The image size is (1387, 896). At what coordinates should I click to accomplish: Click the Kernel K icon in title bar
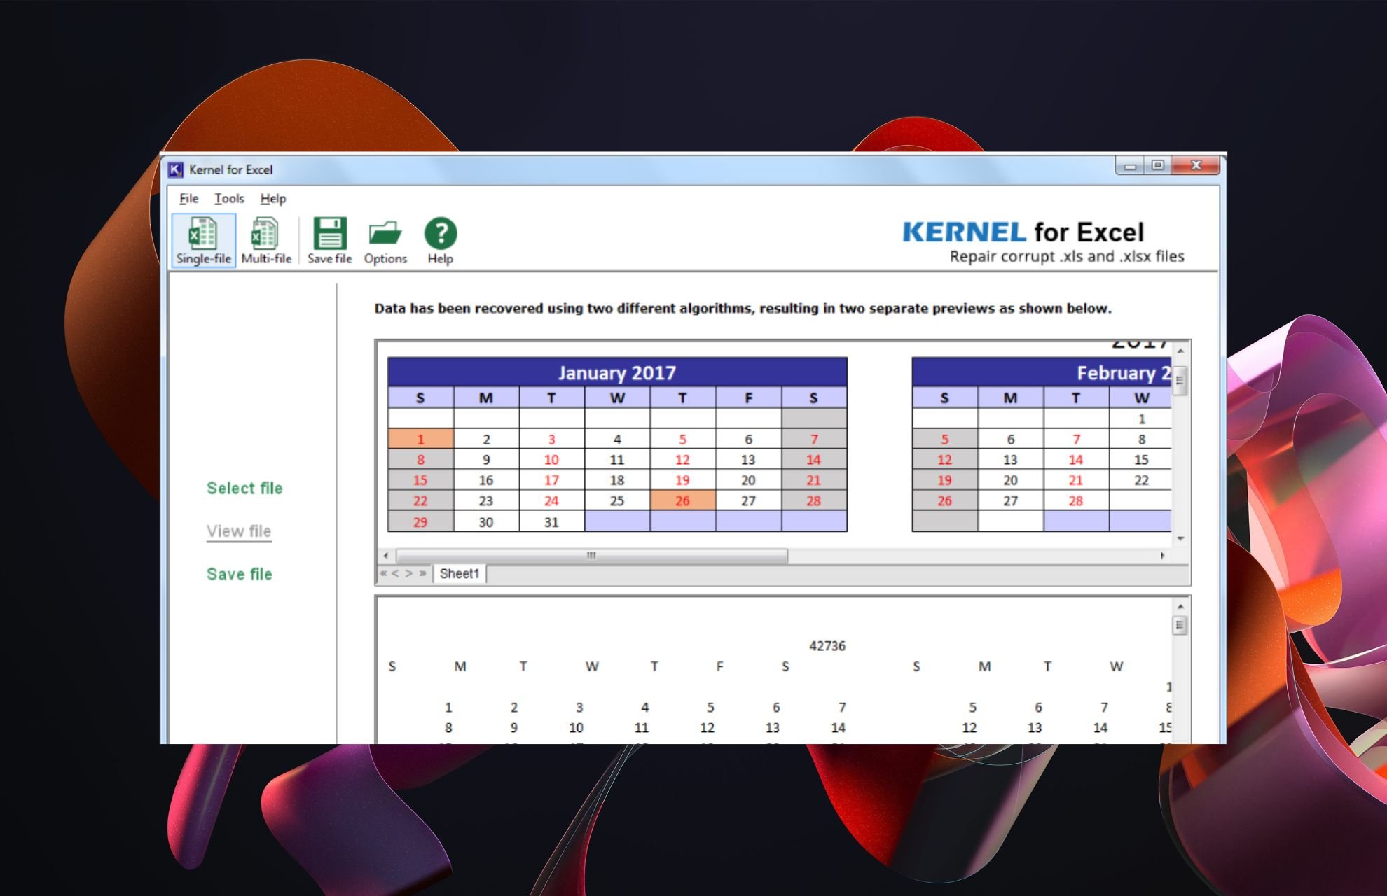pyautogui.click(x=175, y=169)
